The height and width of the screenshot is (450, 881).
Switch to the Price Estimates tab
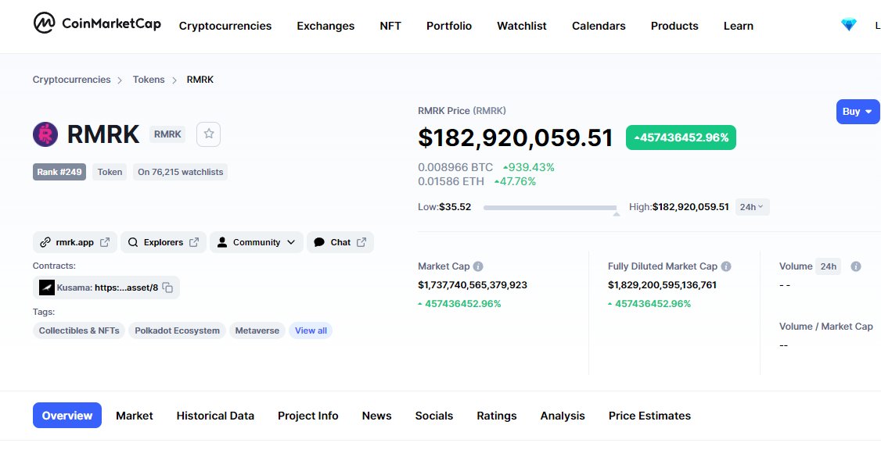coord(649,416)
